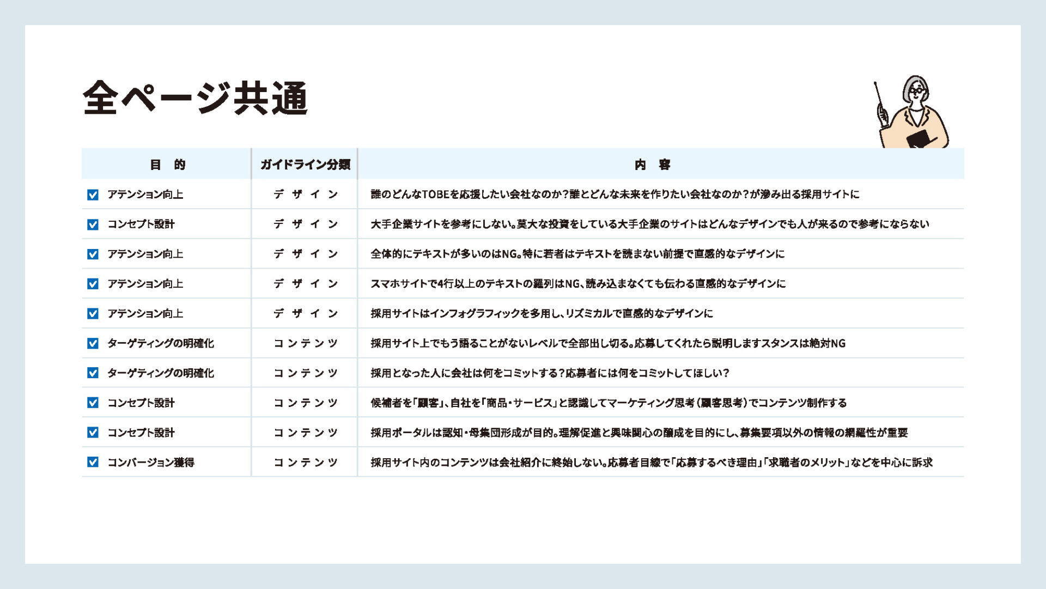Toggle checkbox on the 全体的にテキスト row
The width and height of the screenshot is (1046, 589).
tap(93, 254)
